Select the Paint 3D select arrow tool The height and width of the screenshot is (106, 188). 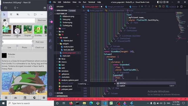pos(4,14)
